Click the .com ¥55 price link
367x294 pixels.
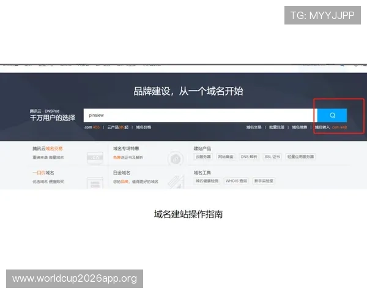[92, 127]
